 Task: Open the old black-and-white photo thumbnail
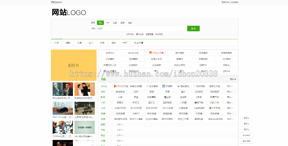84,108
